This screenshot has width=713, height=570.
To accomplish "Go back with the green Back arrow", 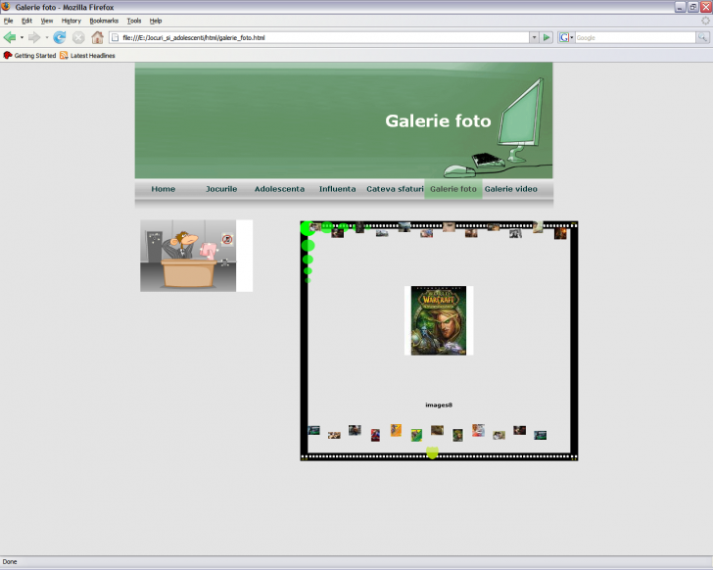I will click(10, 38).
